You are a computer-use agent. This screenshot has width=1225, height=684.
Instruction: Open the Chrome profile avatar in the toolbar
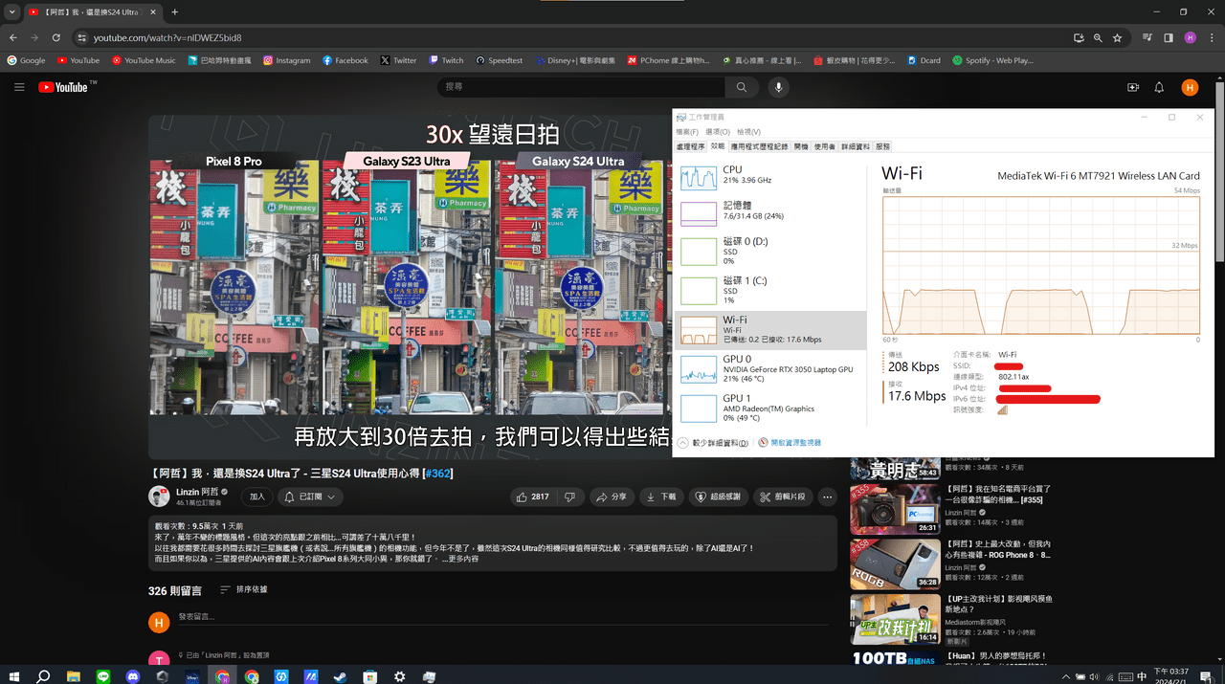tap(1190, 37)
